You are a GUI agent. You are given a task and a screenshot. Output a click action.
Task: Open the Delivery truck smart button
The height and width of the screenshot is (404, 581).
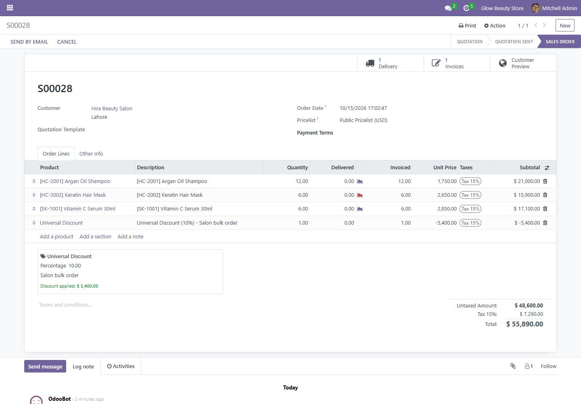click(x=391, y=63)
